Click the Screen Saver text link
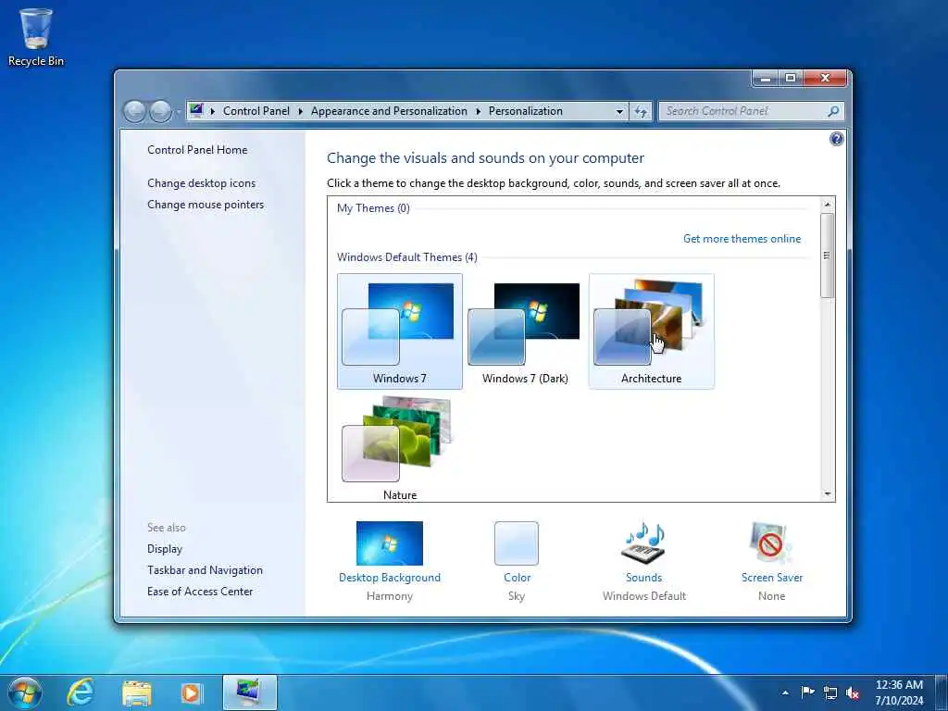 coord(772,578)
